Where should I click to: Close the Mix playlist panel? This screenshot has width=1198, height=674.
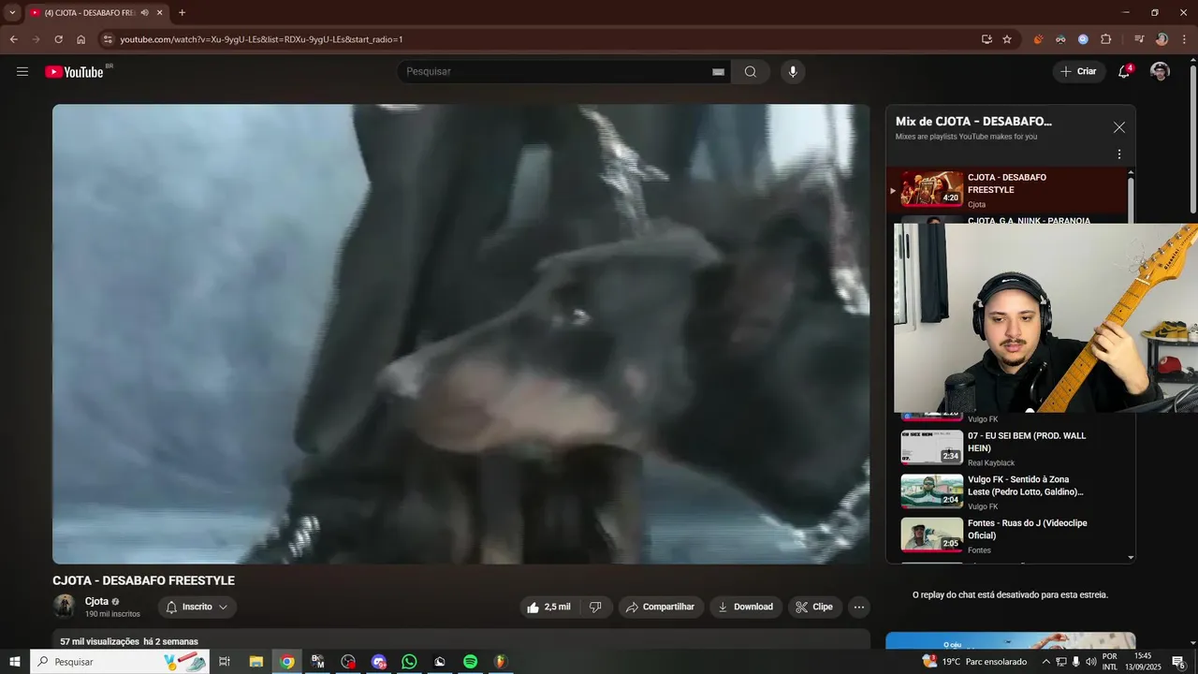point(1118,127)
